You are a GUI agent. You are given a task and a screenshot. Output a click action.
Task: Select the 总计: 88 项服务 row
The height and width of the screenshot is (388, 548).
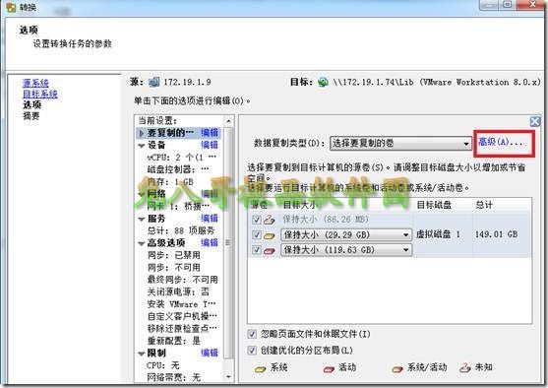pyautogui.click(x=181, y=230)
